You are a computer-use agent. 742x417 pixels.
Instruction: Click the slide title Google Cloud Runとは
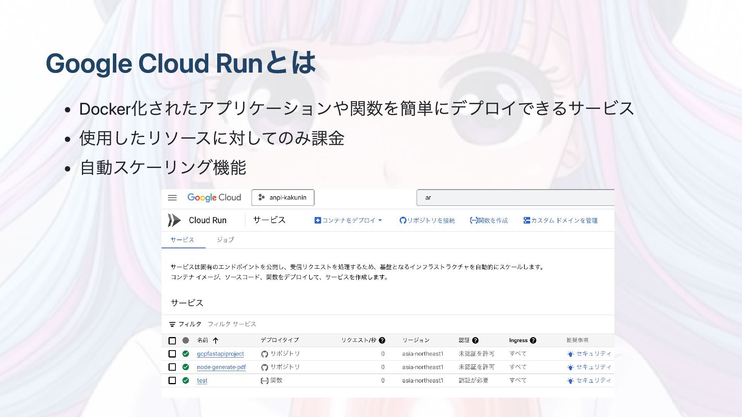tap(181, 63)
